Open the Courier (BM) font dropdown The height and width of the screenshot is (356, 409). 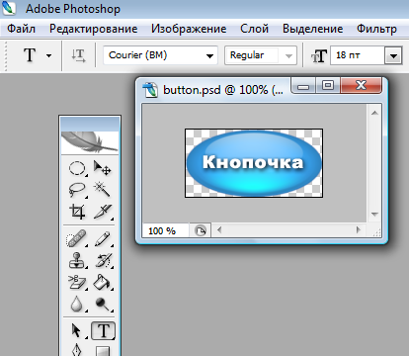tap(160, 55)
